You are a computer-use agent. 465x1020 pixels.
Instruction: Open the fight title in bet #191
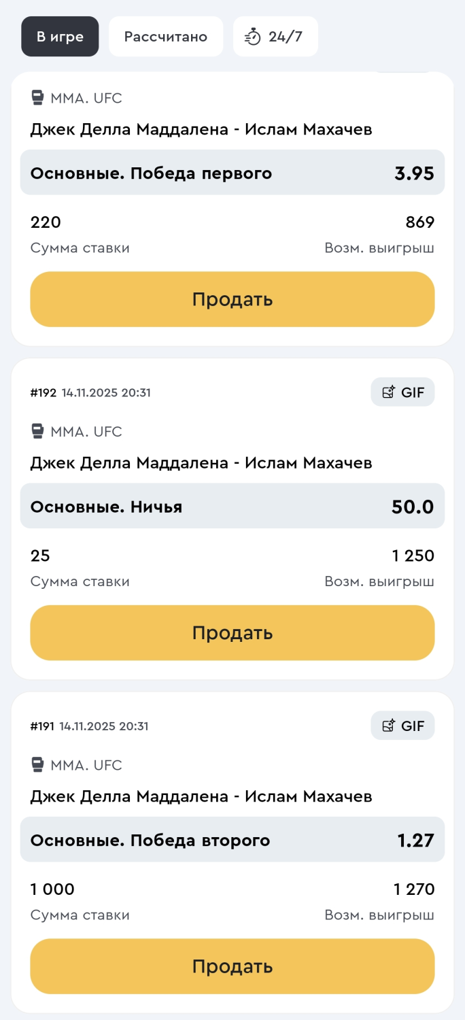[x=201, y=796]
